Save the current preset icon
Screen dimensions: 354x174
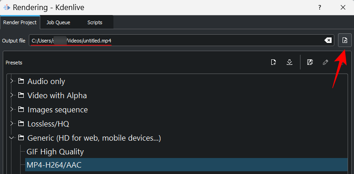310,62
